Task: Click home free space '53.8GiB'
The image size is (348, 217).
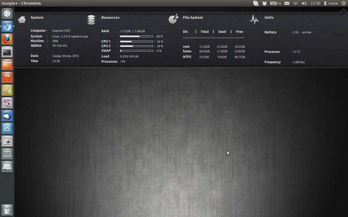Action: [x=240, y=51]
